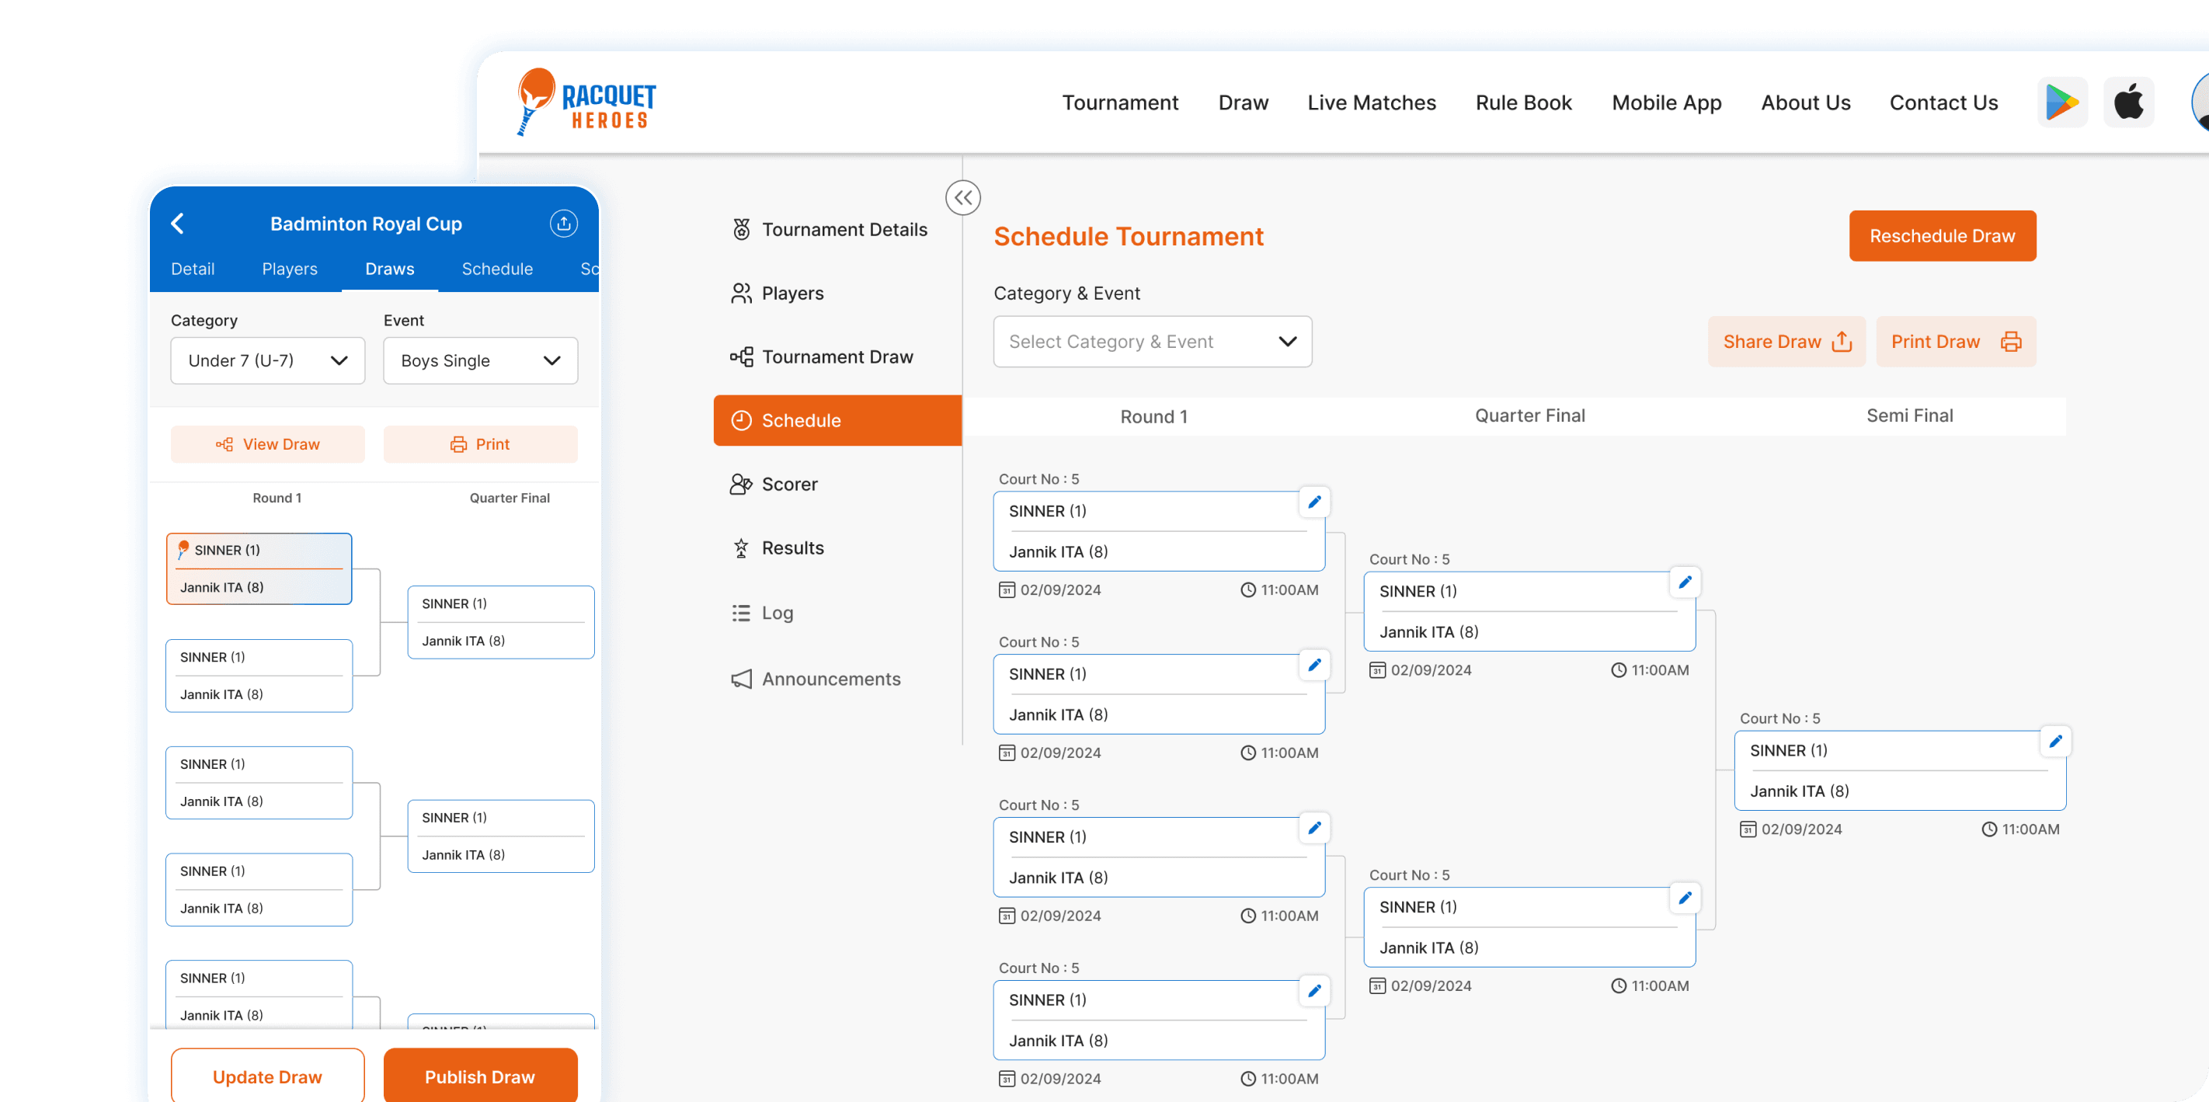Switch to the Players tab in mobile view
This screenshot has width=2209, height=1102.
tap(289, 269)
